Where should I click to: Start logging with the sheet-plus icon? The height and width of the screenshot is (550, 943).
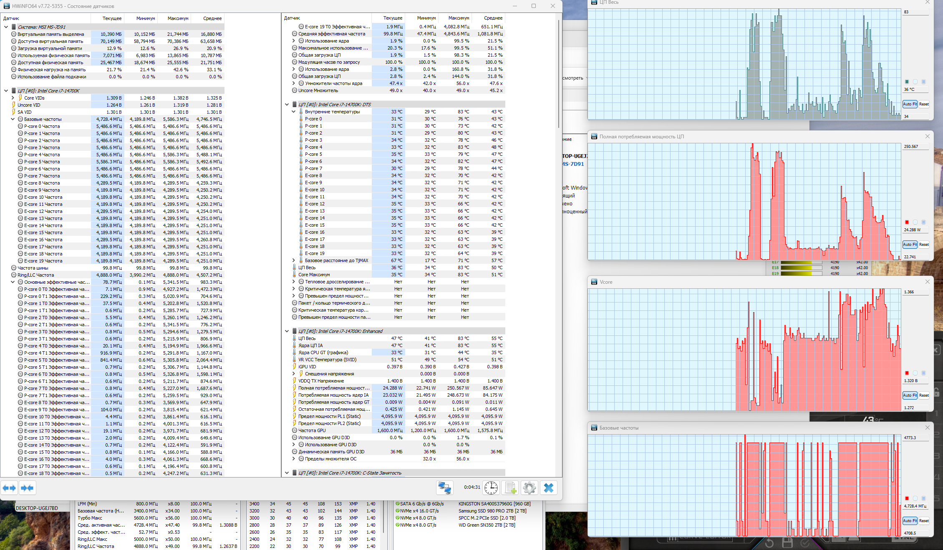click(x=510, y=487)
